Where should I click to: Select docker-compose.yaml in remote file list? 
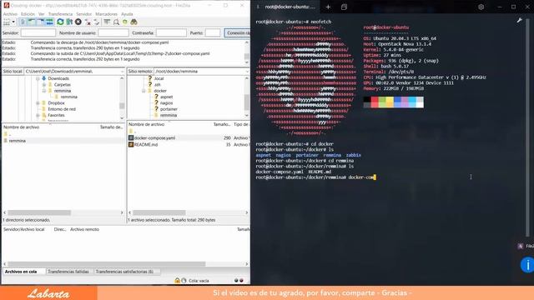154,137
